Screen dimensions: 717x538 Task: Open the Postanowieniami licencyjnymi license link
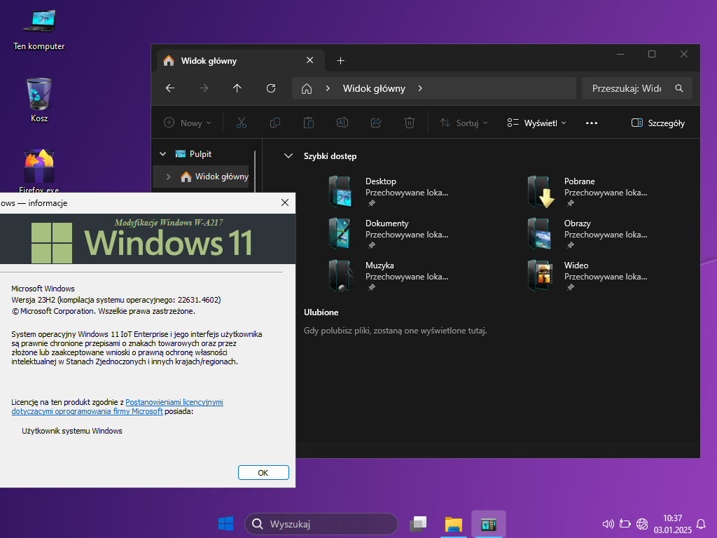pos(174,402)
